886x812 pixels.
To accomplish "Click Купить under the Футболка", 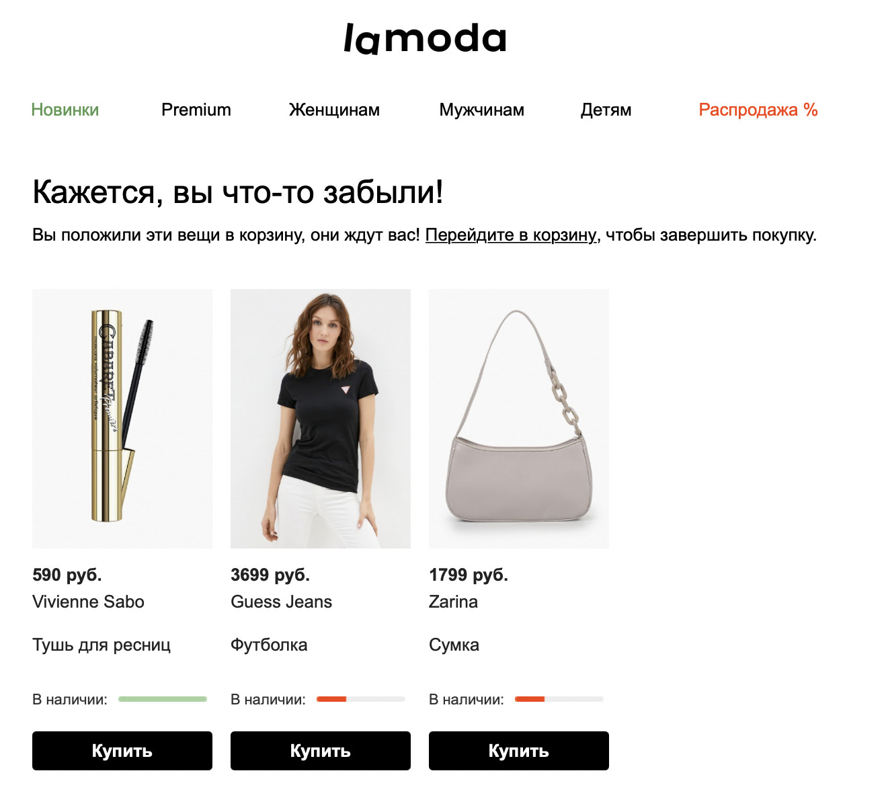I will click(321, 751).
